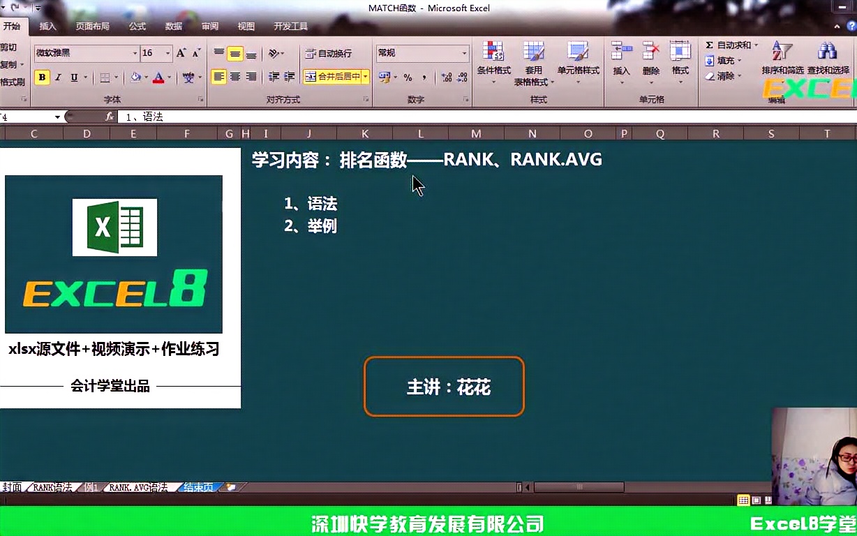The width and height of the screenshot is (857, 536).
Task: Open the 数据 ribbon tab
Action: tap(172, 27)
